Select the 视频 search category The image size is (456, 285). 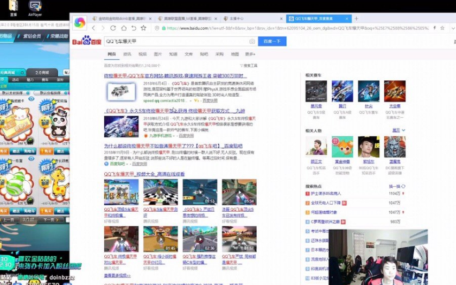click(x=142, y=54)
